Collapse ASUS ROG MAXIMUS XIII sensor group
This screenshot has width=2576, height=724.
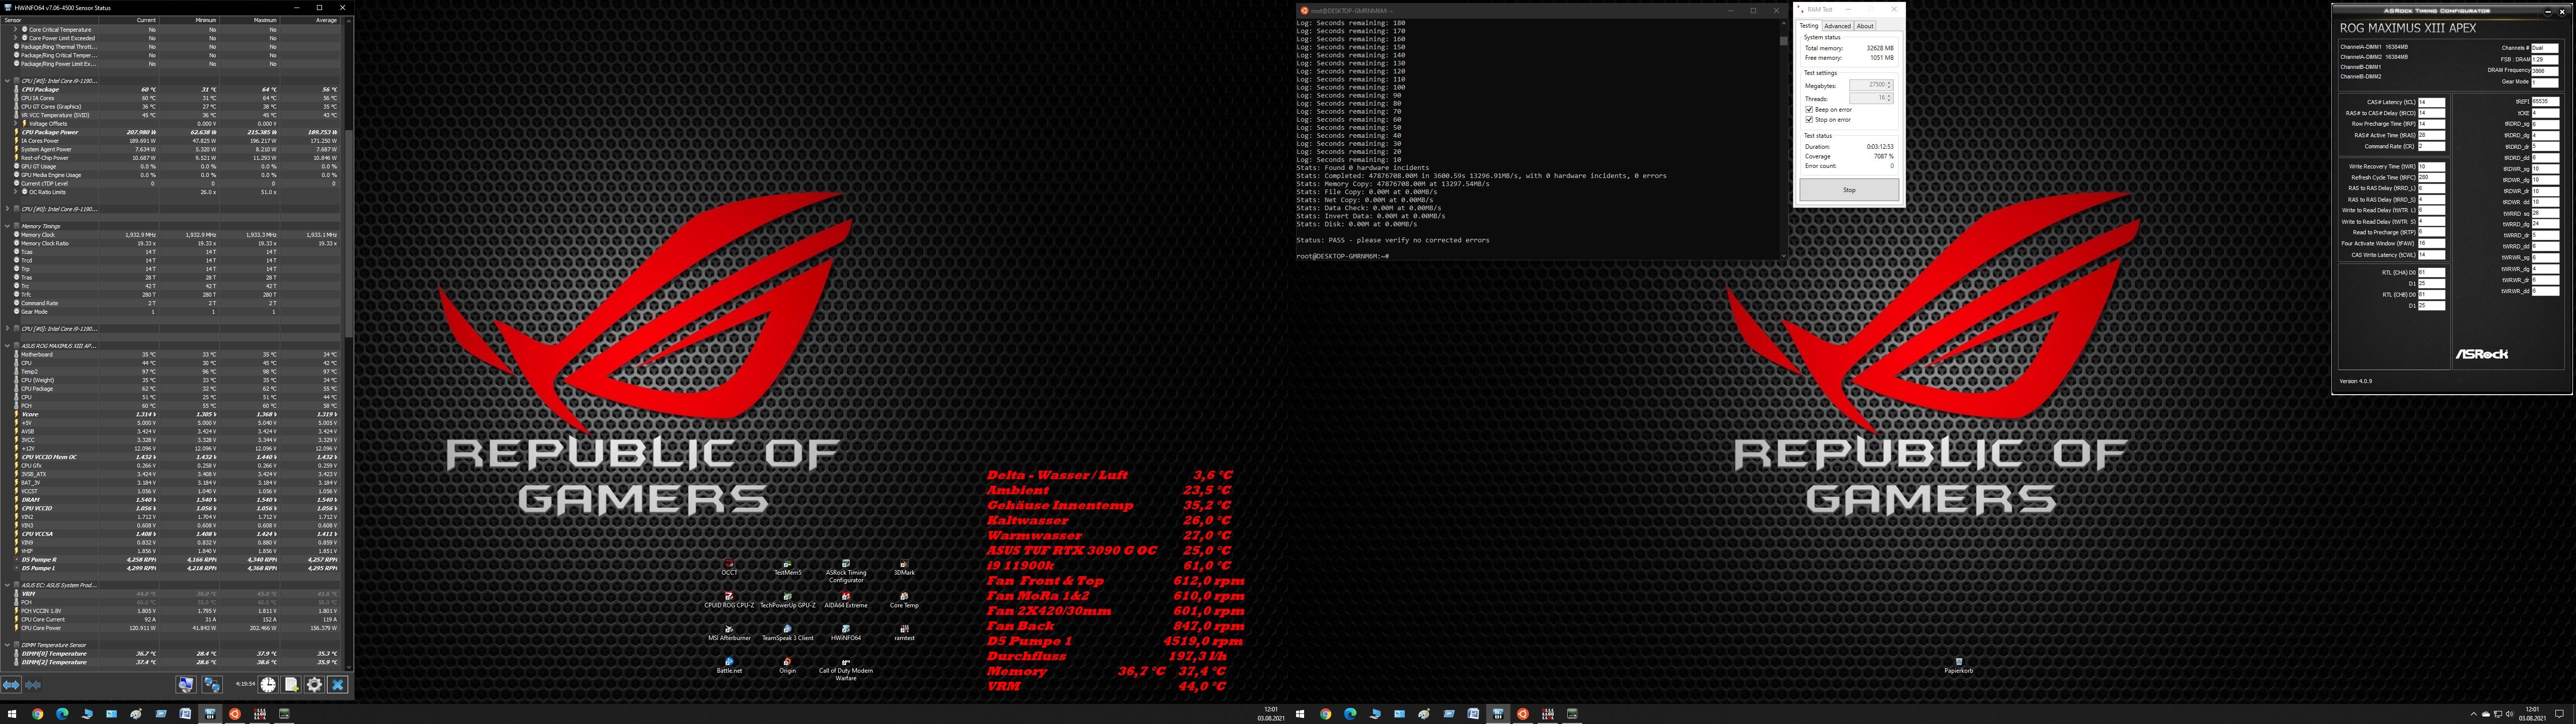[x=7, y=346]
